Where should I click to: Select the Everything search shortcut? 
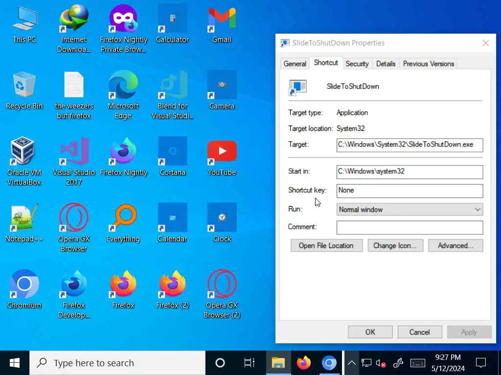(123, 224)
